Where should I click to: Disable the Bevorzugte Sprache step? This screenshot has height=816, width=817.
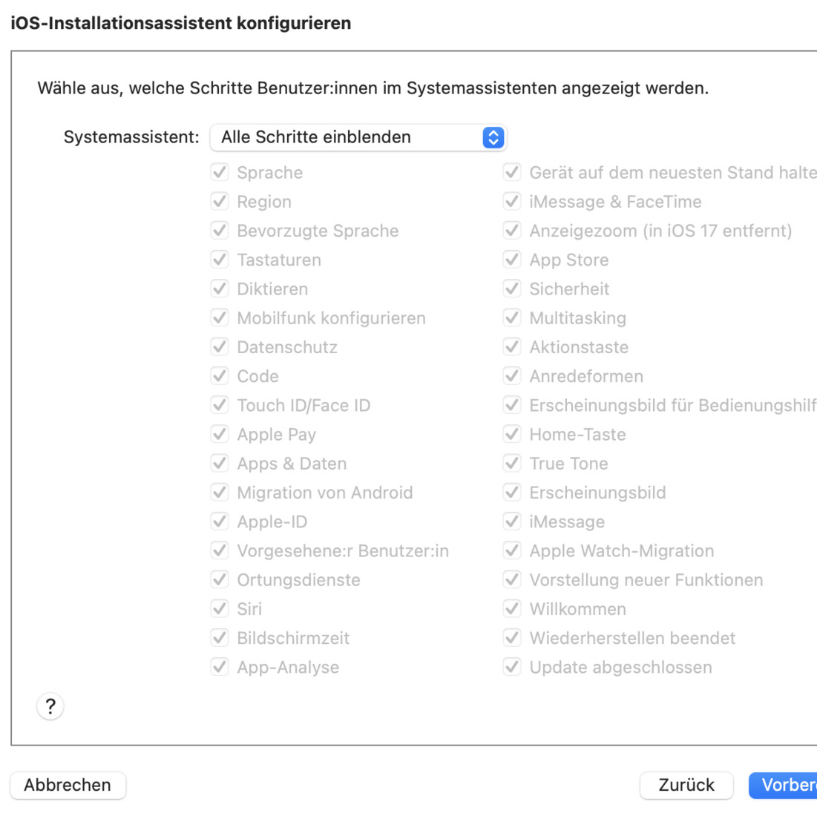point(220,230)
